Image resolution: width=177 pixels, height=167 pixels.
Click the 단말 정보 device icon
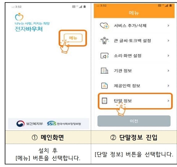pos(104,101)
